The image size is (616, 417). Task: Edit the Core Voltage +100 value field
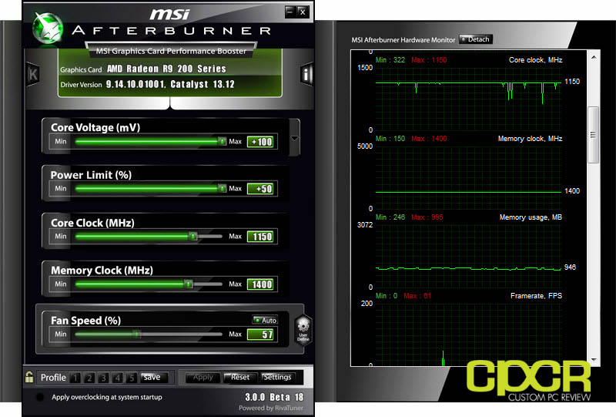(x=260, y=142)
